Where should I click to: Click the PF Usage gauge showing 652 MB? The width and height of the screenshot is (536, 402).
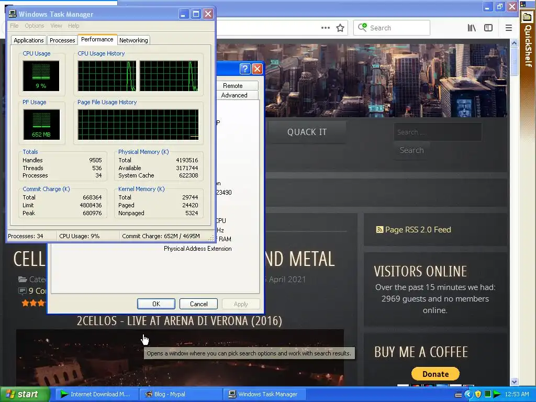tap(41, 125)
